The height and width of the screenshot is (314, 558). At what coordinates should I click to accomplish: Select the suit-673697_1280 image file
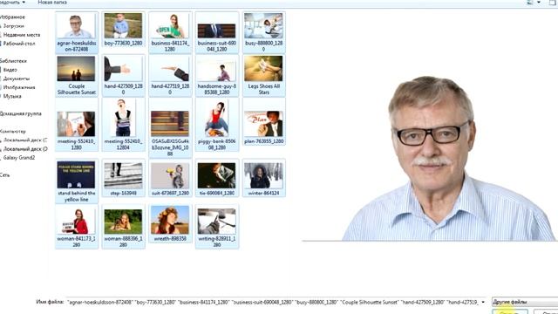(x=170, y=178)
